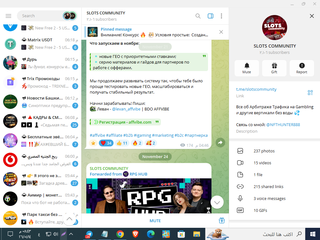
Task: Click the SLOTS community profile picture
Action: point(275,27)
